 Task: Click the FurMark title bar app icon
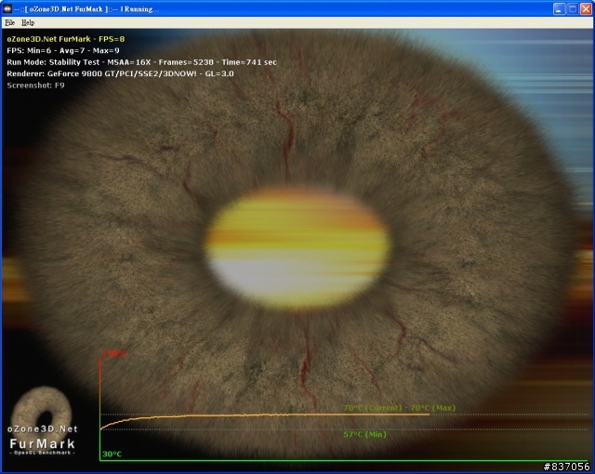[x=7, y=8]
